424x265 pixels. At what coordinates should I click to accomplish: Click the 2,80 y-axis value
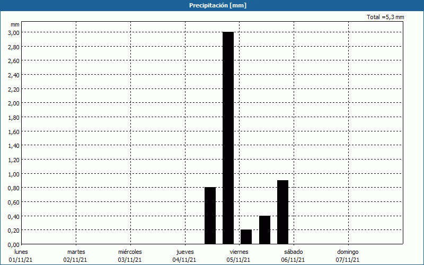click(14, 47)
